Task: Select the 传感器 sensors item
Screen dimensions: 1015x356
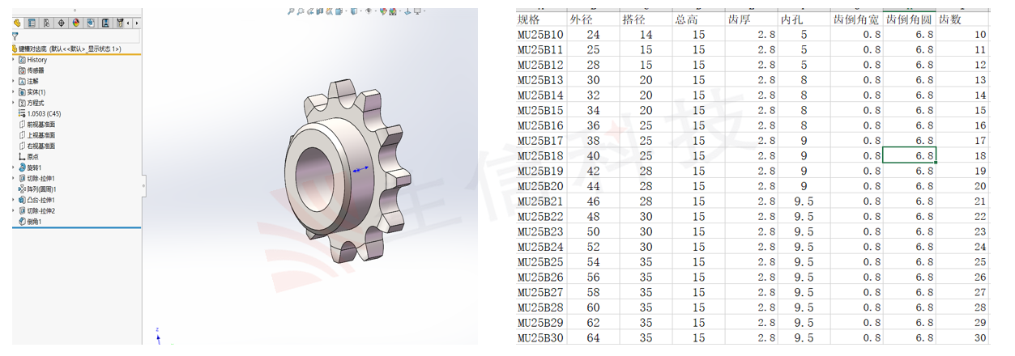Action: (x=31, y=70)
